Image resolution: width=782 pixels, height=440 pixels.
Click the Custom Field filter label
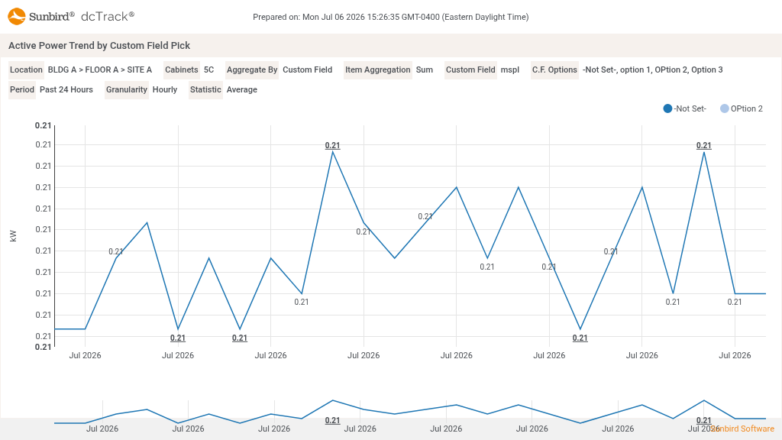(470, 70)
